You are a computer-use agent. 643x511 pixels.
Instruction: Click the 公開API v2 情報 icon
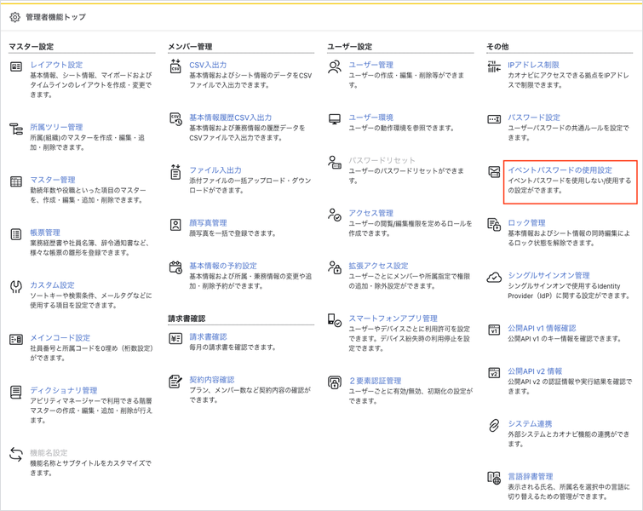(x=494, y=373)
